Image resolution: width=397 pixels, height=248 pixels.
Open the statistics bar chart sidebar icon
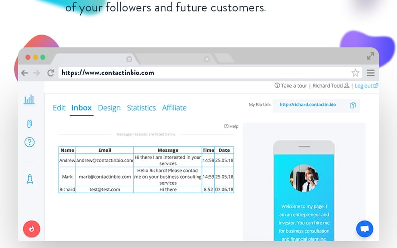[29, 100]
